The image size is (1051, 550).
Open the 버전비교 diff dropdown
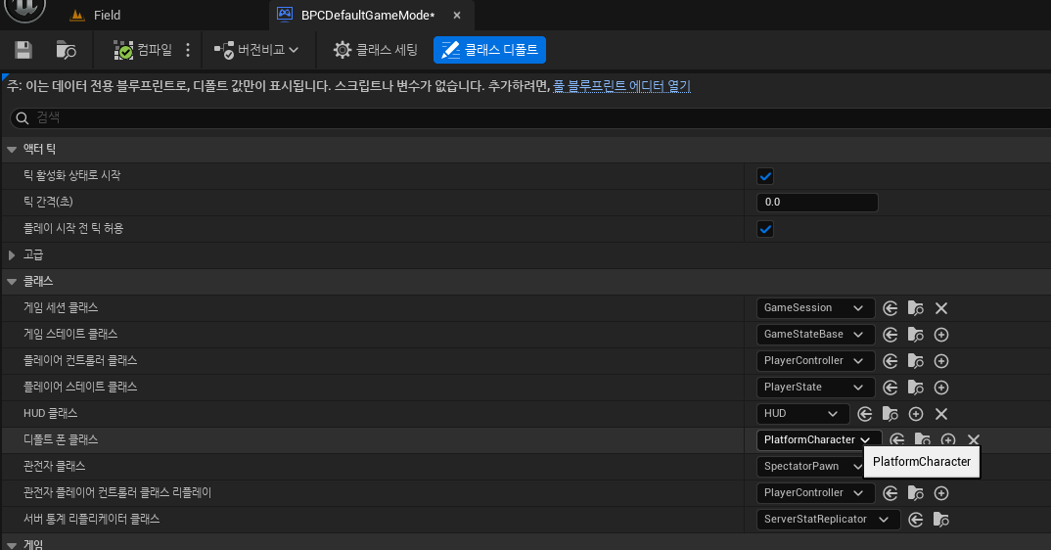(256, 50)
